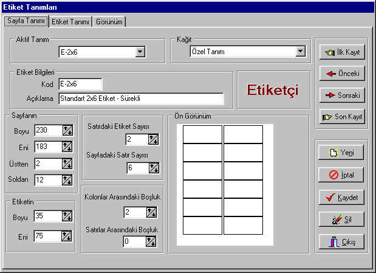The image size is (376, 273).
Task: Open the Görünüm tab
Action: click(x=110, y=21)
